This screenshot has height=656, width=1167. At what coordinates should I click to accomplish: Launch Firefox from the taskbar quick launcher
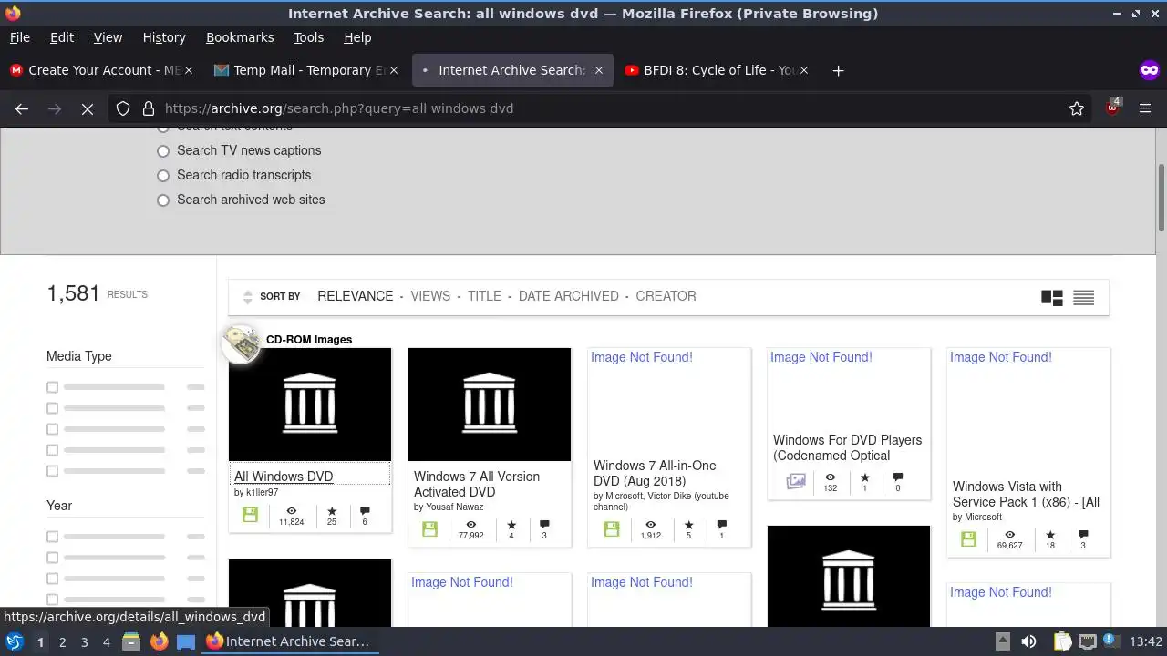tap(159, 641)
